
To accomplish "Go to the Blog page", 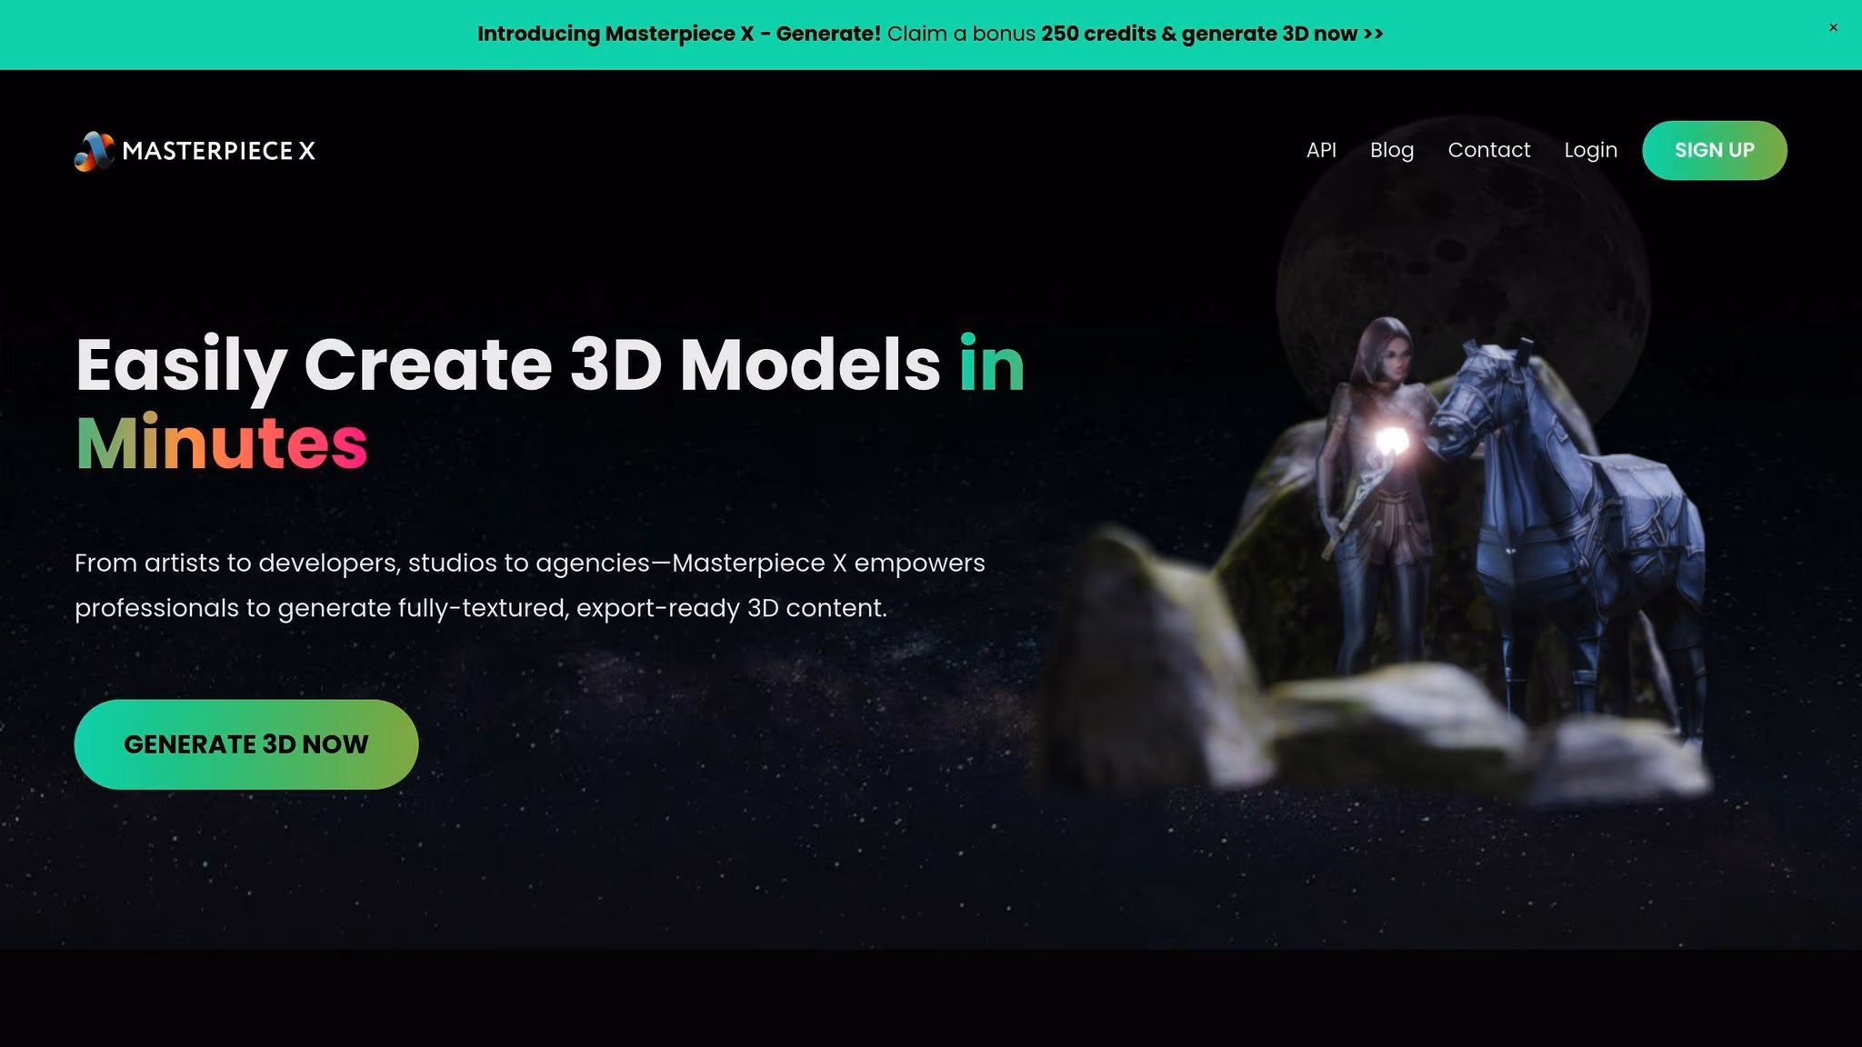I will coord(1392,150).
